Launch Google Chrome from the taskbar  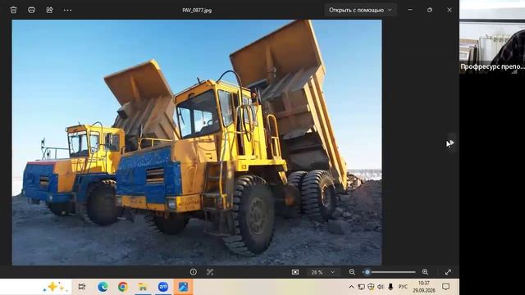click(123, 287)
